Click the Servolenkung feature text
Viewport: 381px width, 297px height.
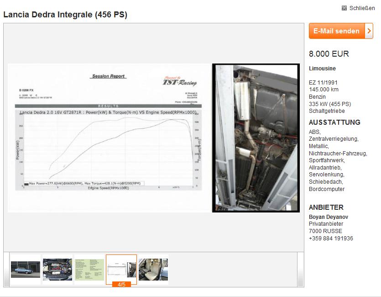point(327,175)
